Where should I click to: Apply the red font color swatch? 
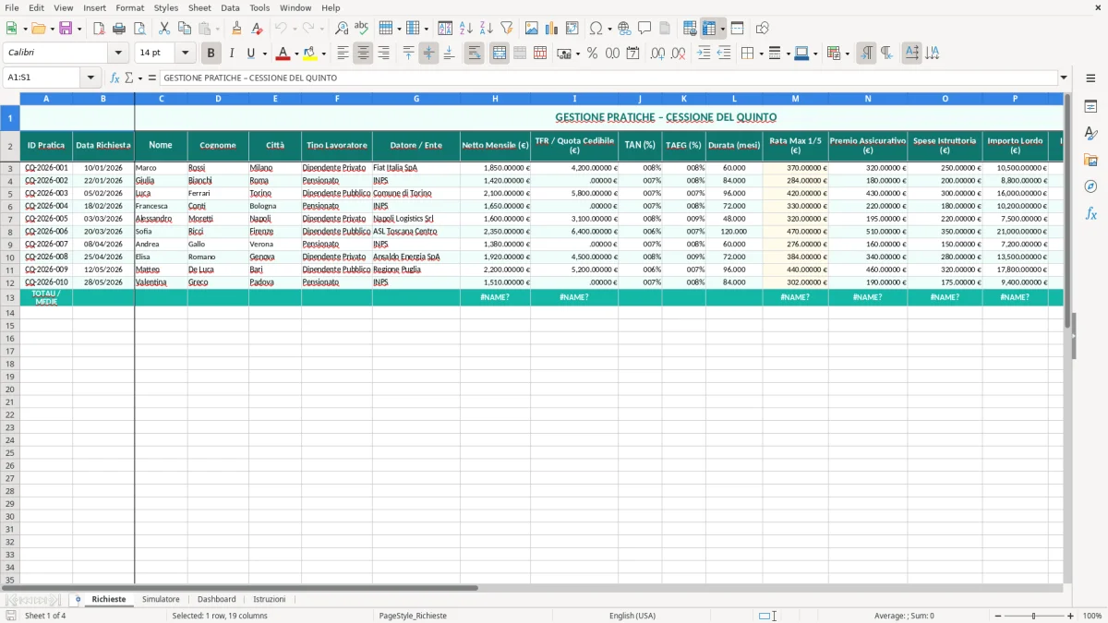click(x=283, y=54)
